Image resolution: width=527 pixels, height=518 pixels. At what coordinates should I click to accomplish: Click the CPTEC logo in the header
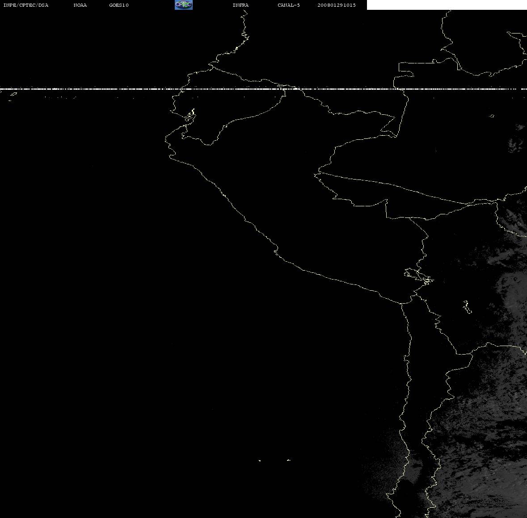184,5
